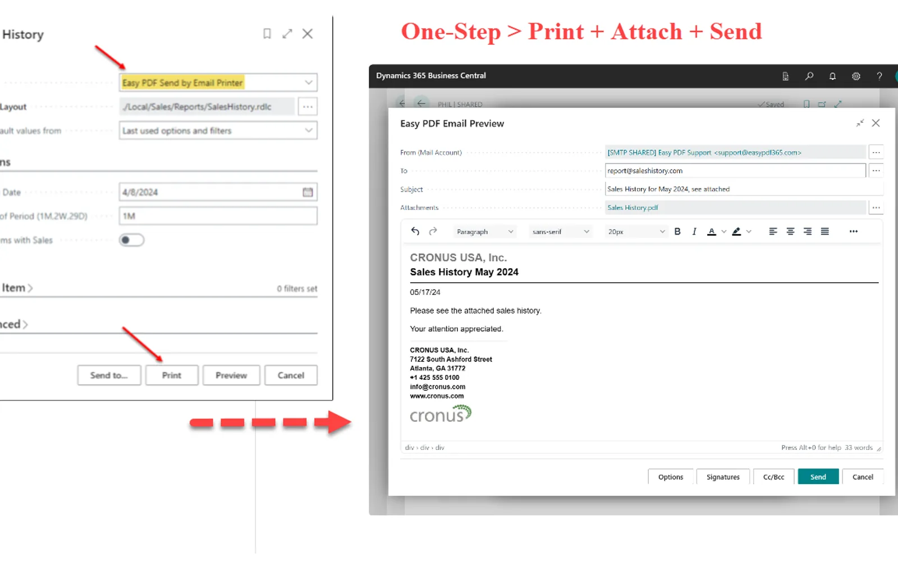Browse mail accounts via From ellipsis button
The image size is (898, 561).
click(876, 152)
